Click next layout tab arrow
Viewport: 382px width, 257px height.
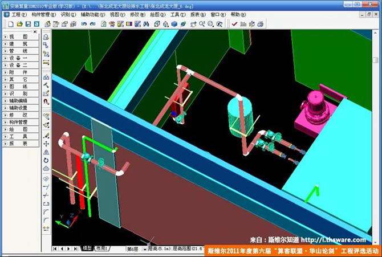(68, 248)
